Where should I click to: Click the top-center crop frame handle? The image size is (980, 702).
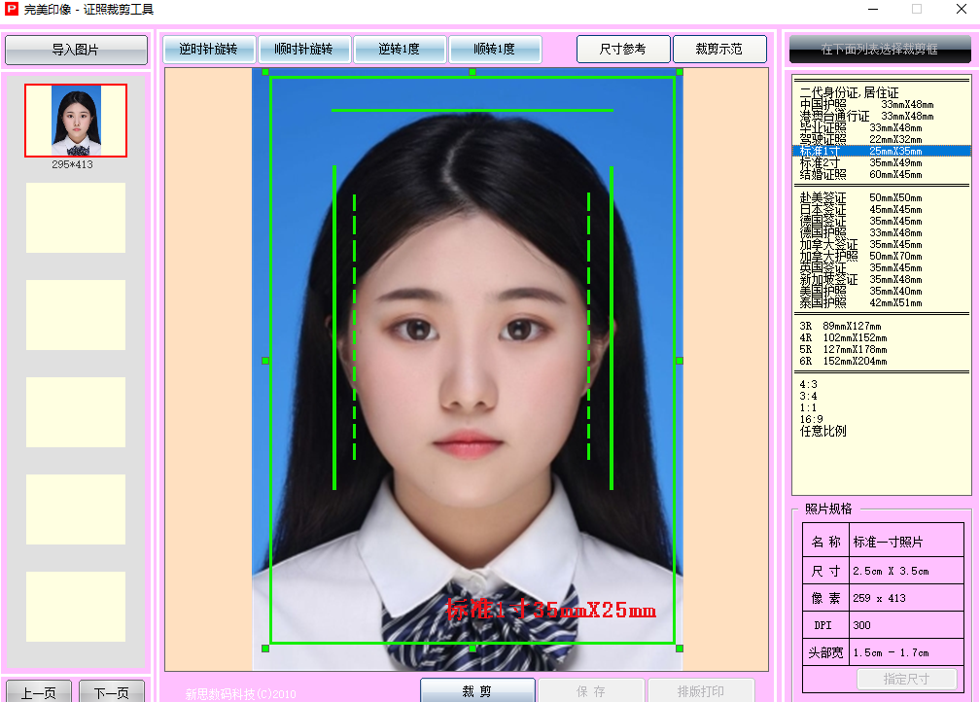tap(472, 73)
